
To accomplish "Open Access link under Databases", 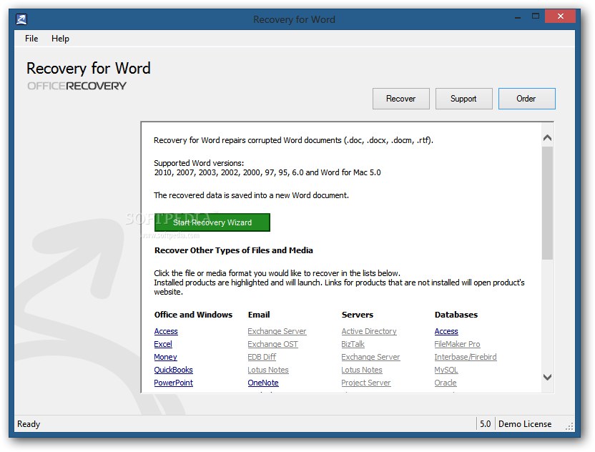I will coord(446,331).
